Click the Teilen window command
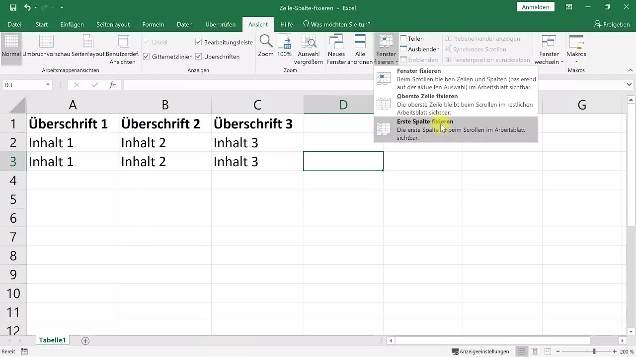The height and width of the screenshot is (357, 636). (415, 38)
